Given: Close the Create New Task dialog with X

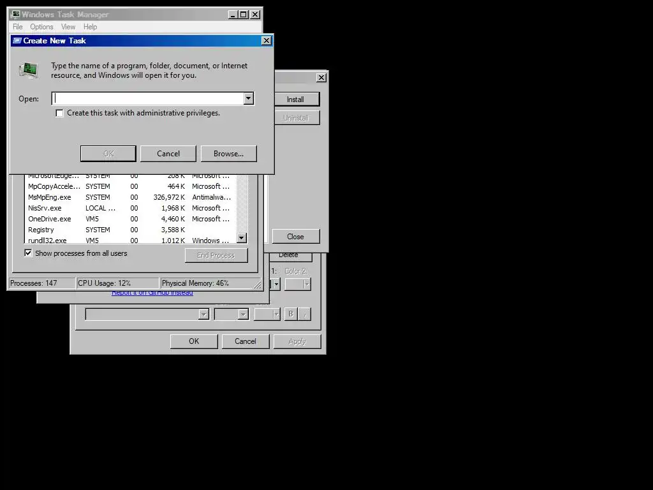Looking at the screenshot, I should (266, 40).
